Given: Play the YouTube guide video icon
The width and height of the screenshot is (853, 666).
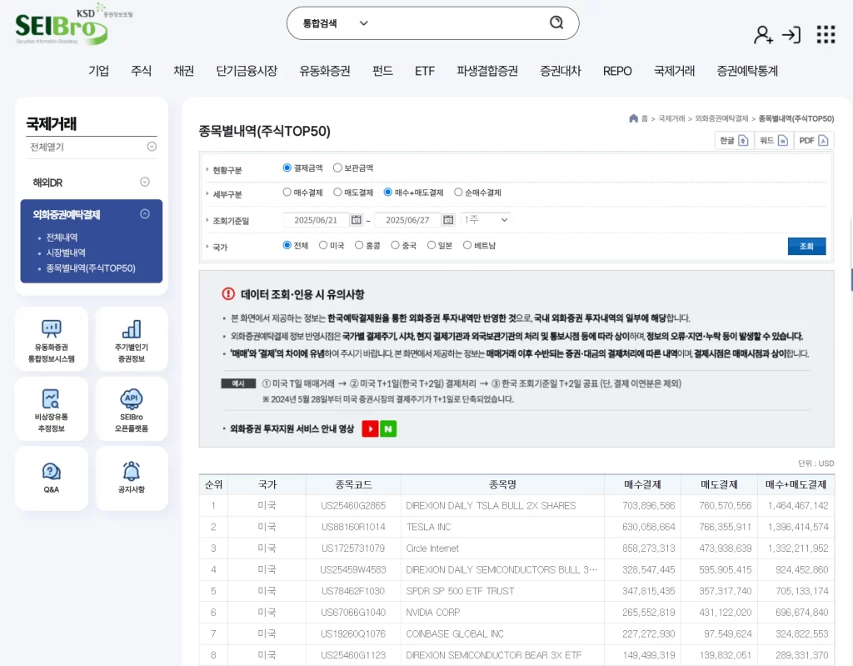Looking at the screenshot, I should [x=369, y=428].
